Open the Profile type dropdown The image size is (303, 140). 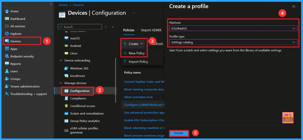coord(233,42)
